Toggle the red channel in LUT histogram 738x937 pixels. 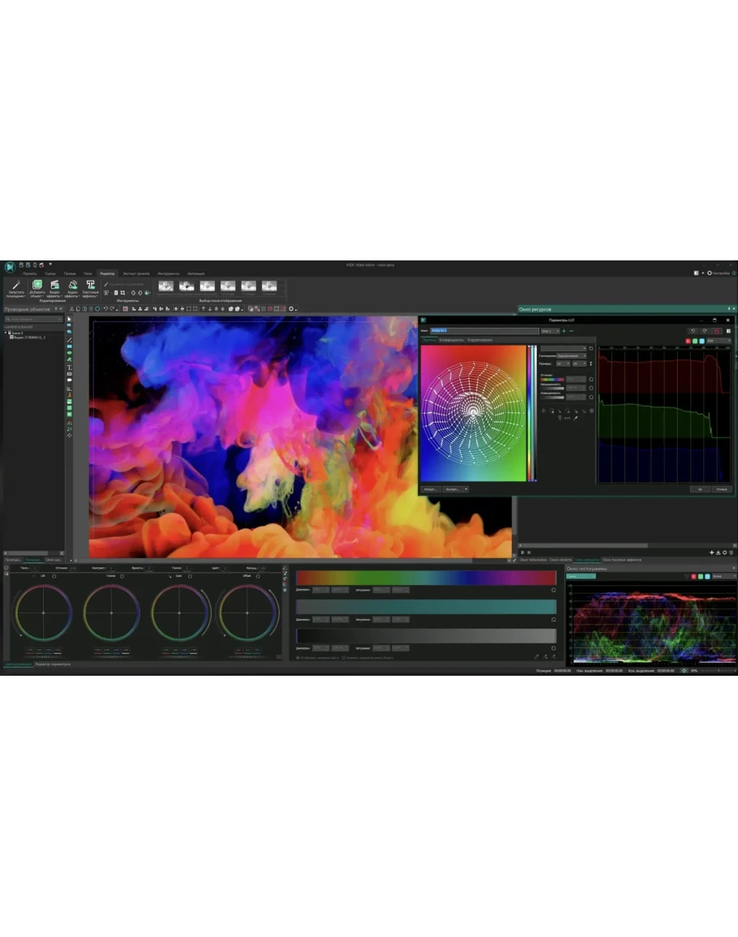(x=689, y=341)
